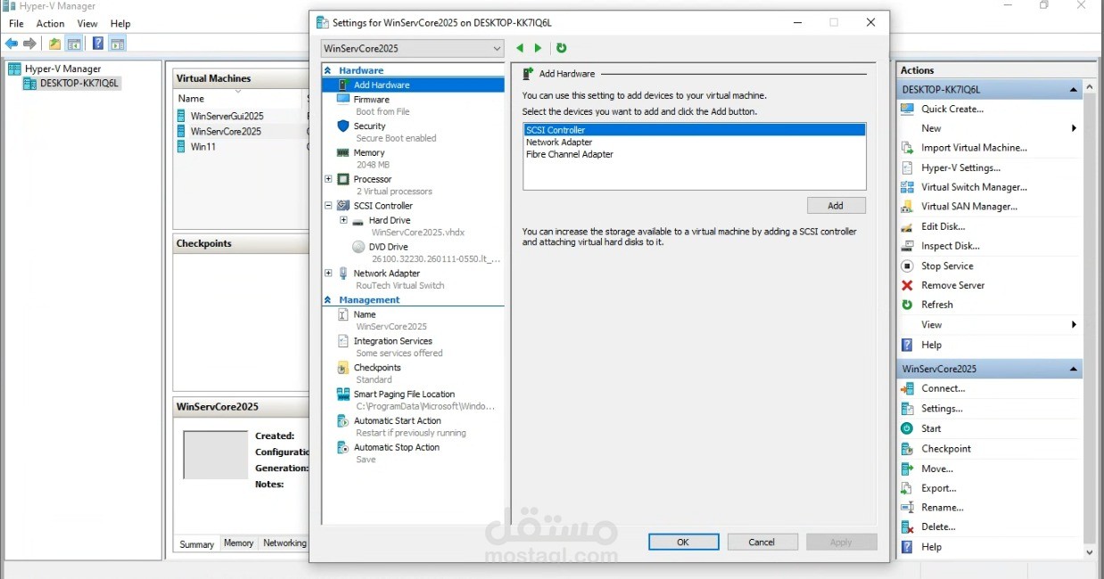Collapse the Management section header
The height and width of the screenshot is (579, 1104).
point(327,300)
